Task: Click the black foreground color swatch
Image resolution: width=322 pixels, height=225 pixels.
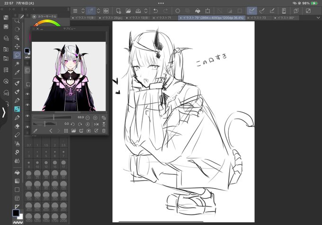Action: [16, 213]
